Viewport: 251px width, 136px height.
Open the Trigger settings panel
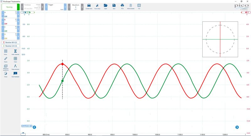coord(56,7)
